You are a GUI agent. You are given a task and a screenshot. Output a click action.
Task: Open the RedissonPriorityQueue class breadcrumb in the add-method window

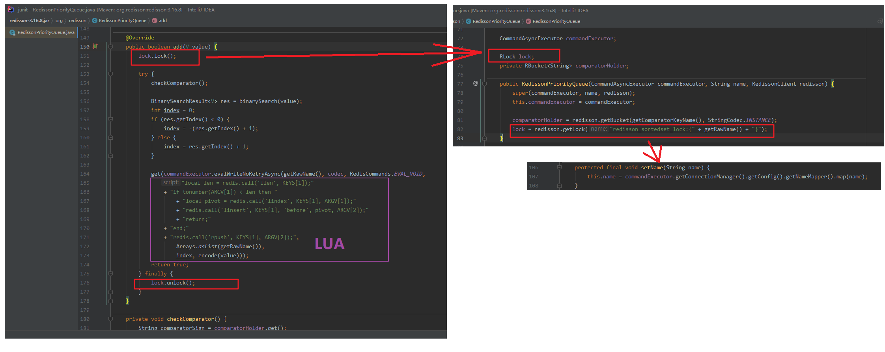(x=122, y=21)
